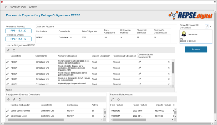This screenshot has width=217, height=125.
Task: Click the workers table horizontal scrollbar
Action: [x=36, y=120]
